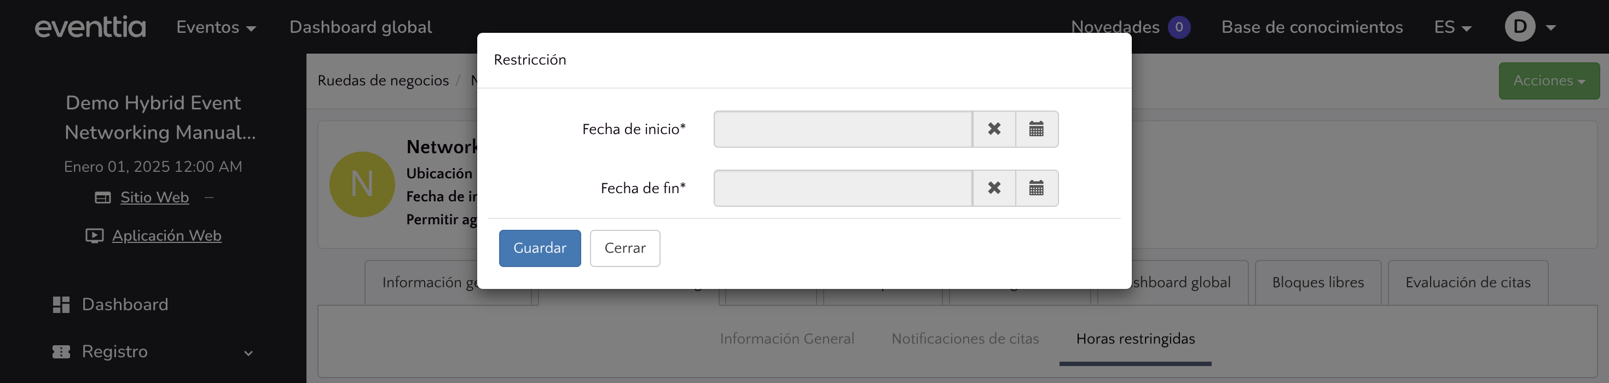Open calendar picker for Fecha de fin

[x=1036, y=188]
